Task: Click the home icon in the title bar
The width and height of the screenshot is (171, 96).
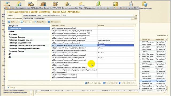Action: [x=108, y=8]
